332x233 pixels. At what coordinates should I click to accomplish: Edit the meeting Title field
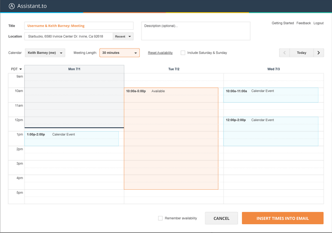click(79, 26)
